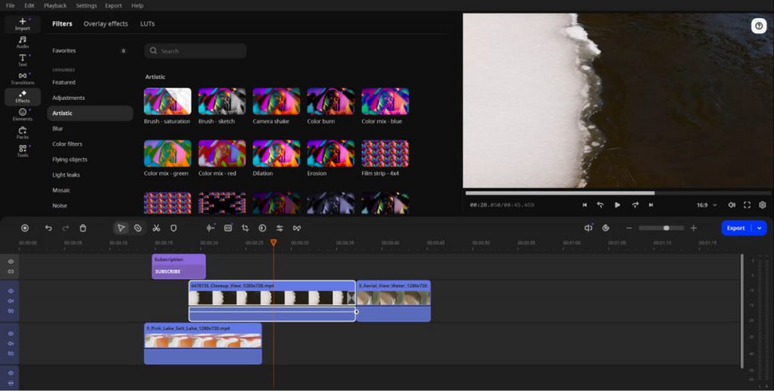Select the scissors split tool
Viewport: 774px width, 391px height.
(156, 228)
